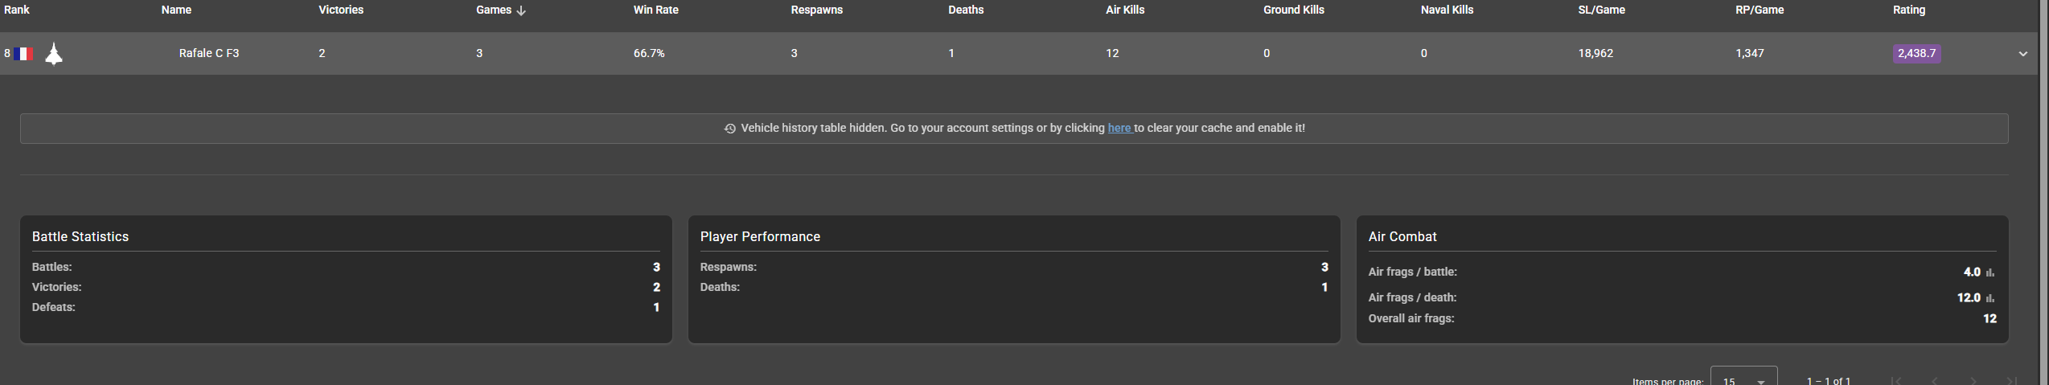The height and width of the screenshot is (385, 2049).
Task: Open the Items per page dropdown
Action: coord(1743,379)
